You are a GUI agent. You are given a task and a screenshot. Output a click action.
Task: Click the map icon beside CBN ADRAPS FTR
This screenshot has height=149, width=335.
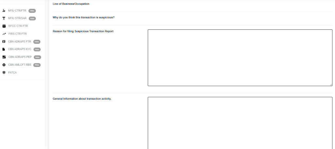click(x=4, y=41)
